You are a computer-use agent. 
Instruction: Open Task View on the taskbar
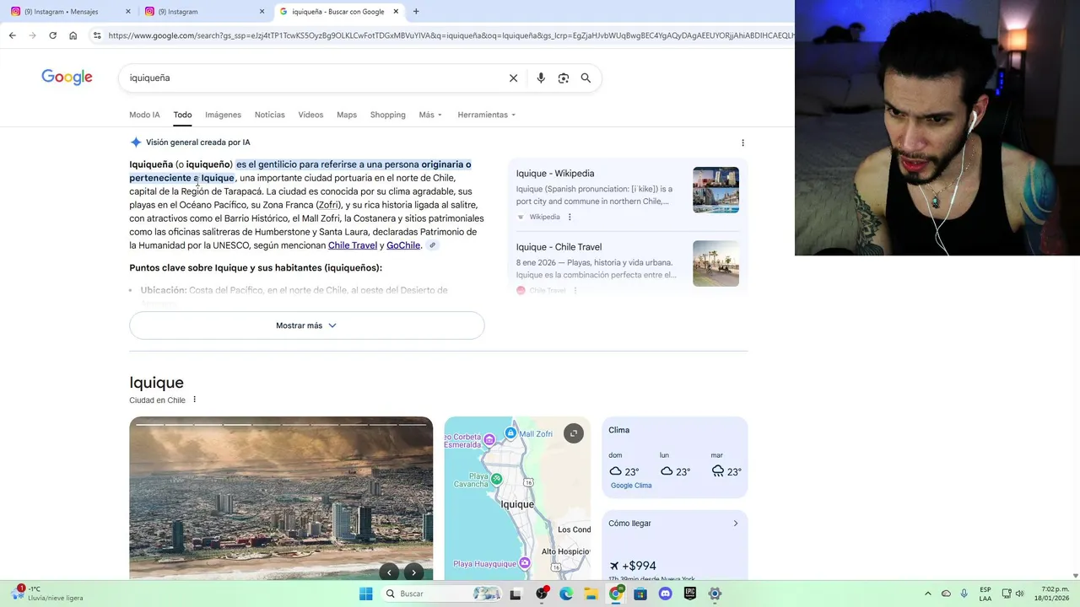[x=516, y=594]
